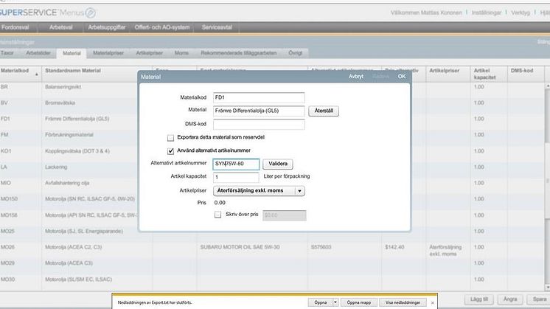Click 'SUBARU MOTOR OIL SAE 5W-30' cell
This screenshot has width=550, height=309.
point(240,247)
